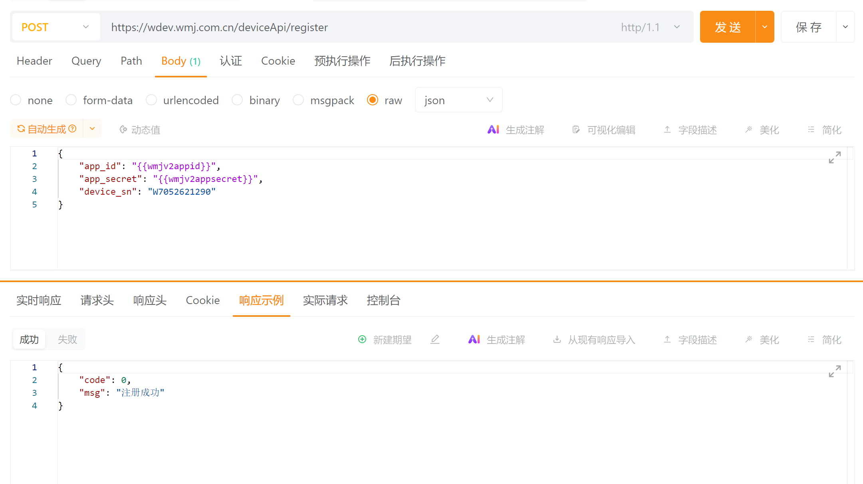Click the {{wmjv2appid}} variable text
Image resolution: width=863 pixels, height=484 pixels.
point(174,166)
